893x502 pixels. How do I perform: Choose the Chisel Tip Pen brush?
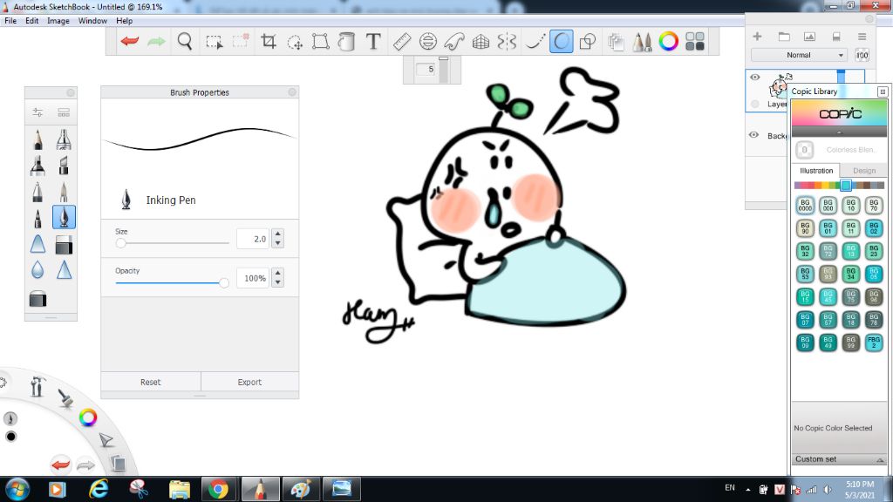click(x=64, y=166)
